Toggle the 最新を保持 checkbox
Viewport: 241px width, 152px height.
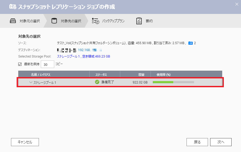(x=20, y=64)
